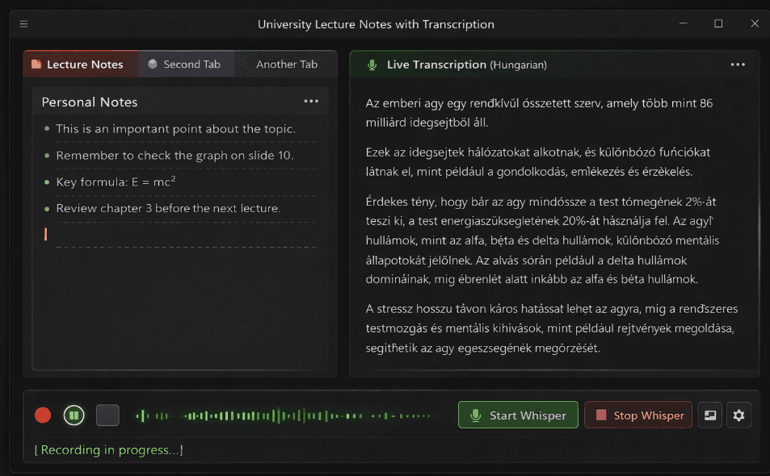Select the Key formula E = mc² note
Viewport: 770px width, 476px height.
click(116, 182)
